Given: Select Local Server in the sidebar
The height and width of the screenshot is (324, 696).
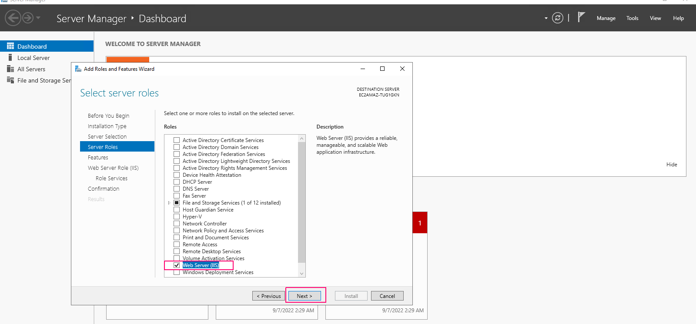Looking at the screenshot, I should pos(33,58).
